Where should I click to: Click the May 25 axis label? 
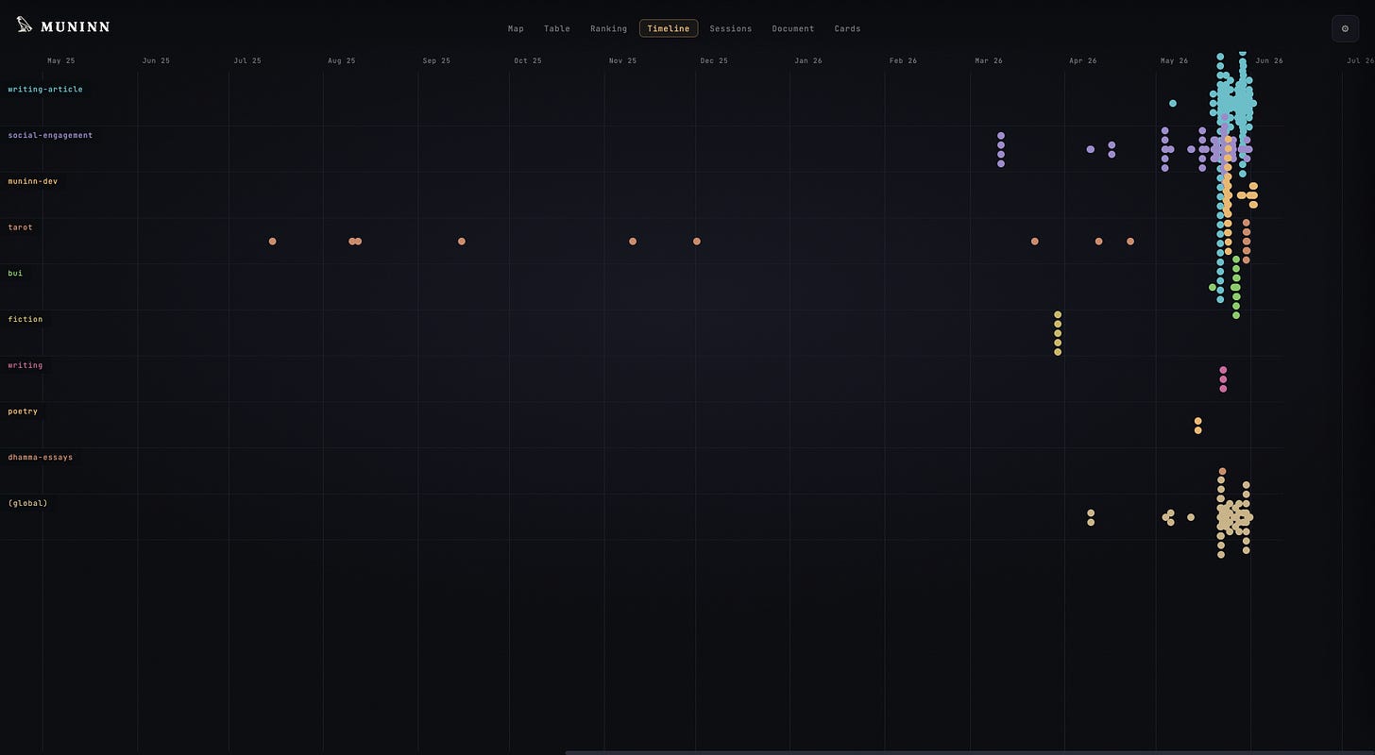[60, 60]
